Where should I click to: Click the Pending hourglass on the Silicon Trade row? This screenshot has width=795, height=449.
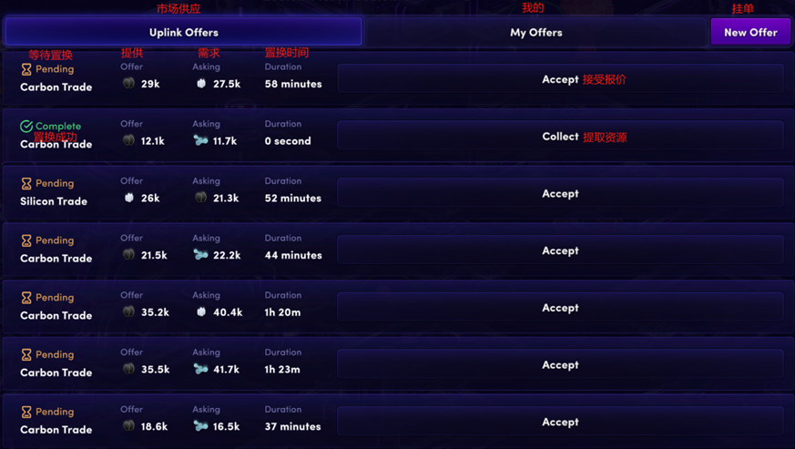pos(26,184)
